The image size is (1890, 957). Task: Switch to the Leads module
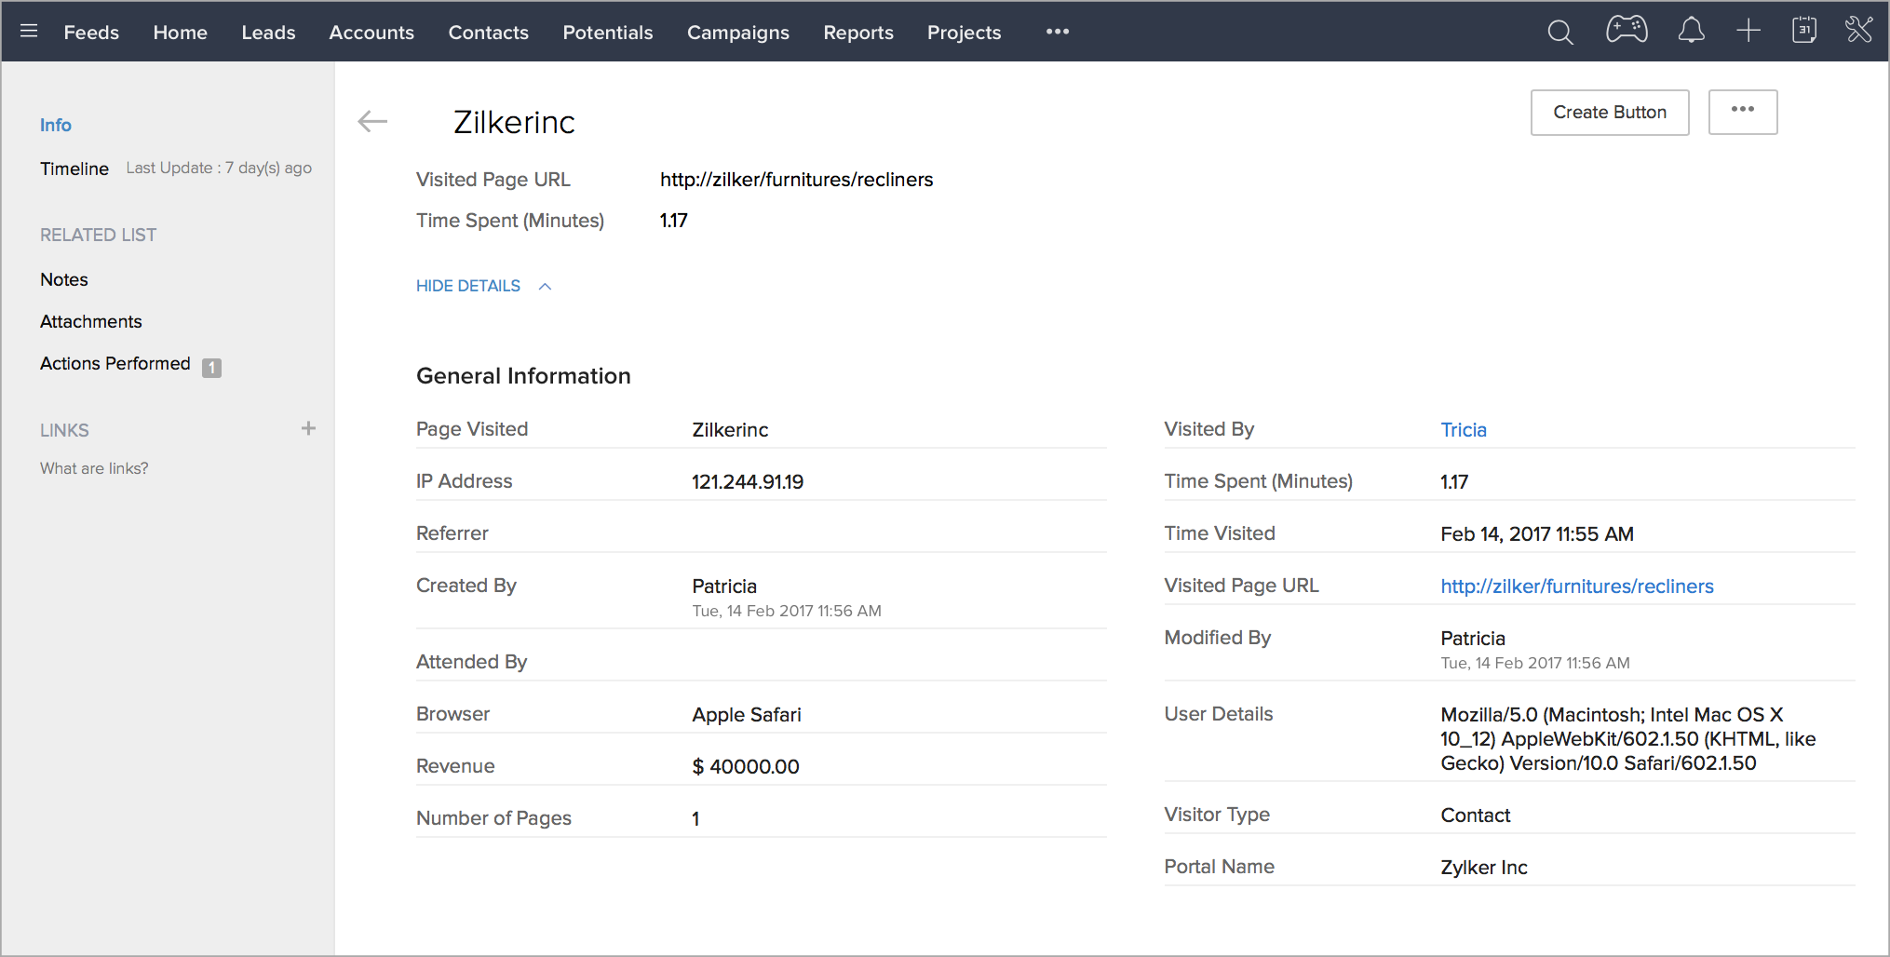point(268,33)
